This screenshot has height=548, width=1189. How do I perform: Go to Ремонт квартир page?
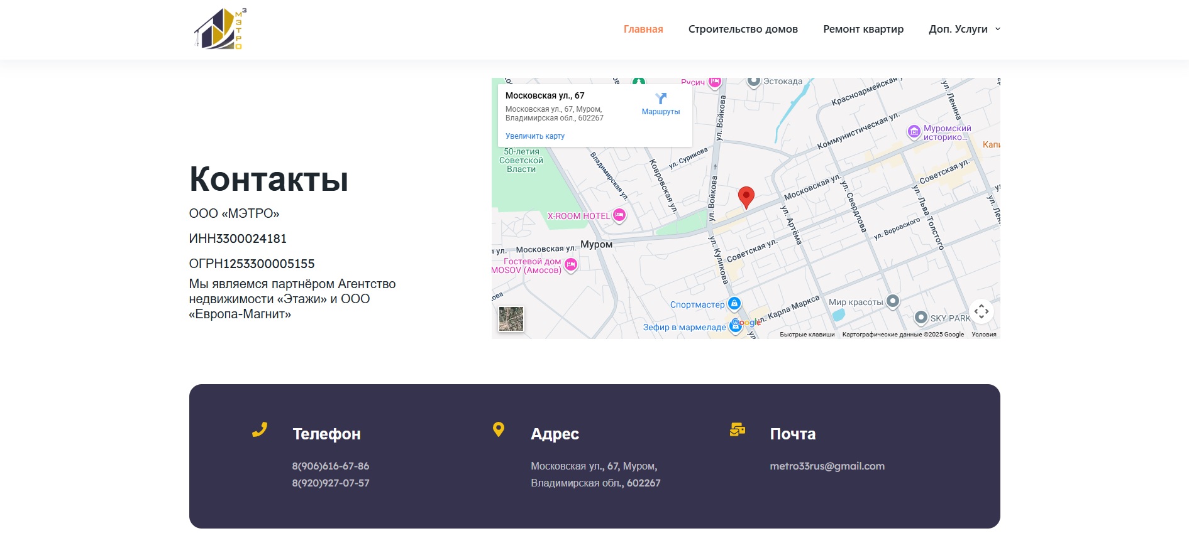point(863,29)
